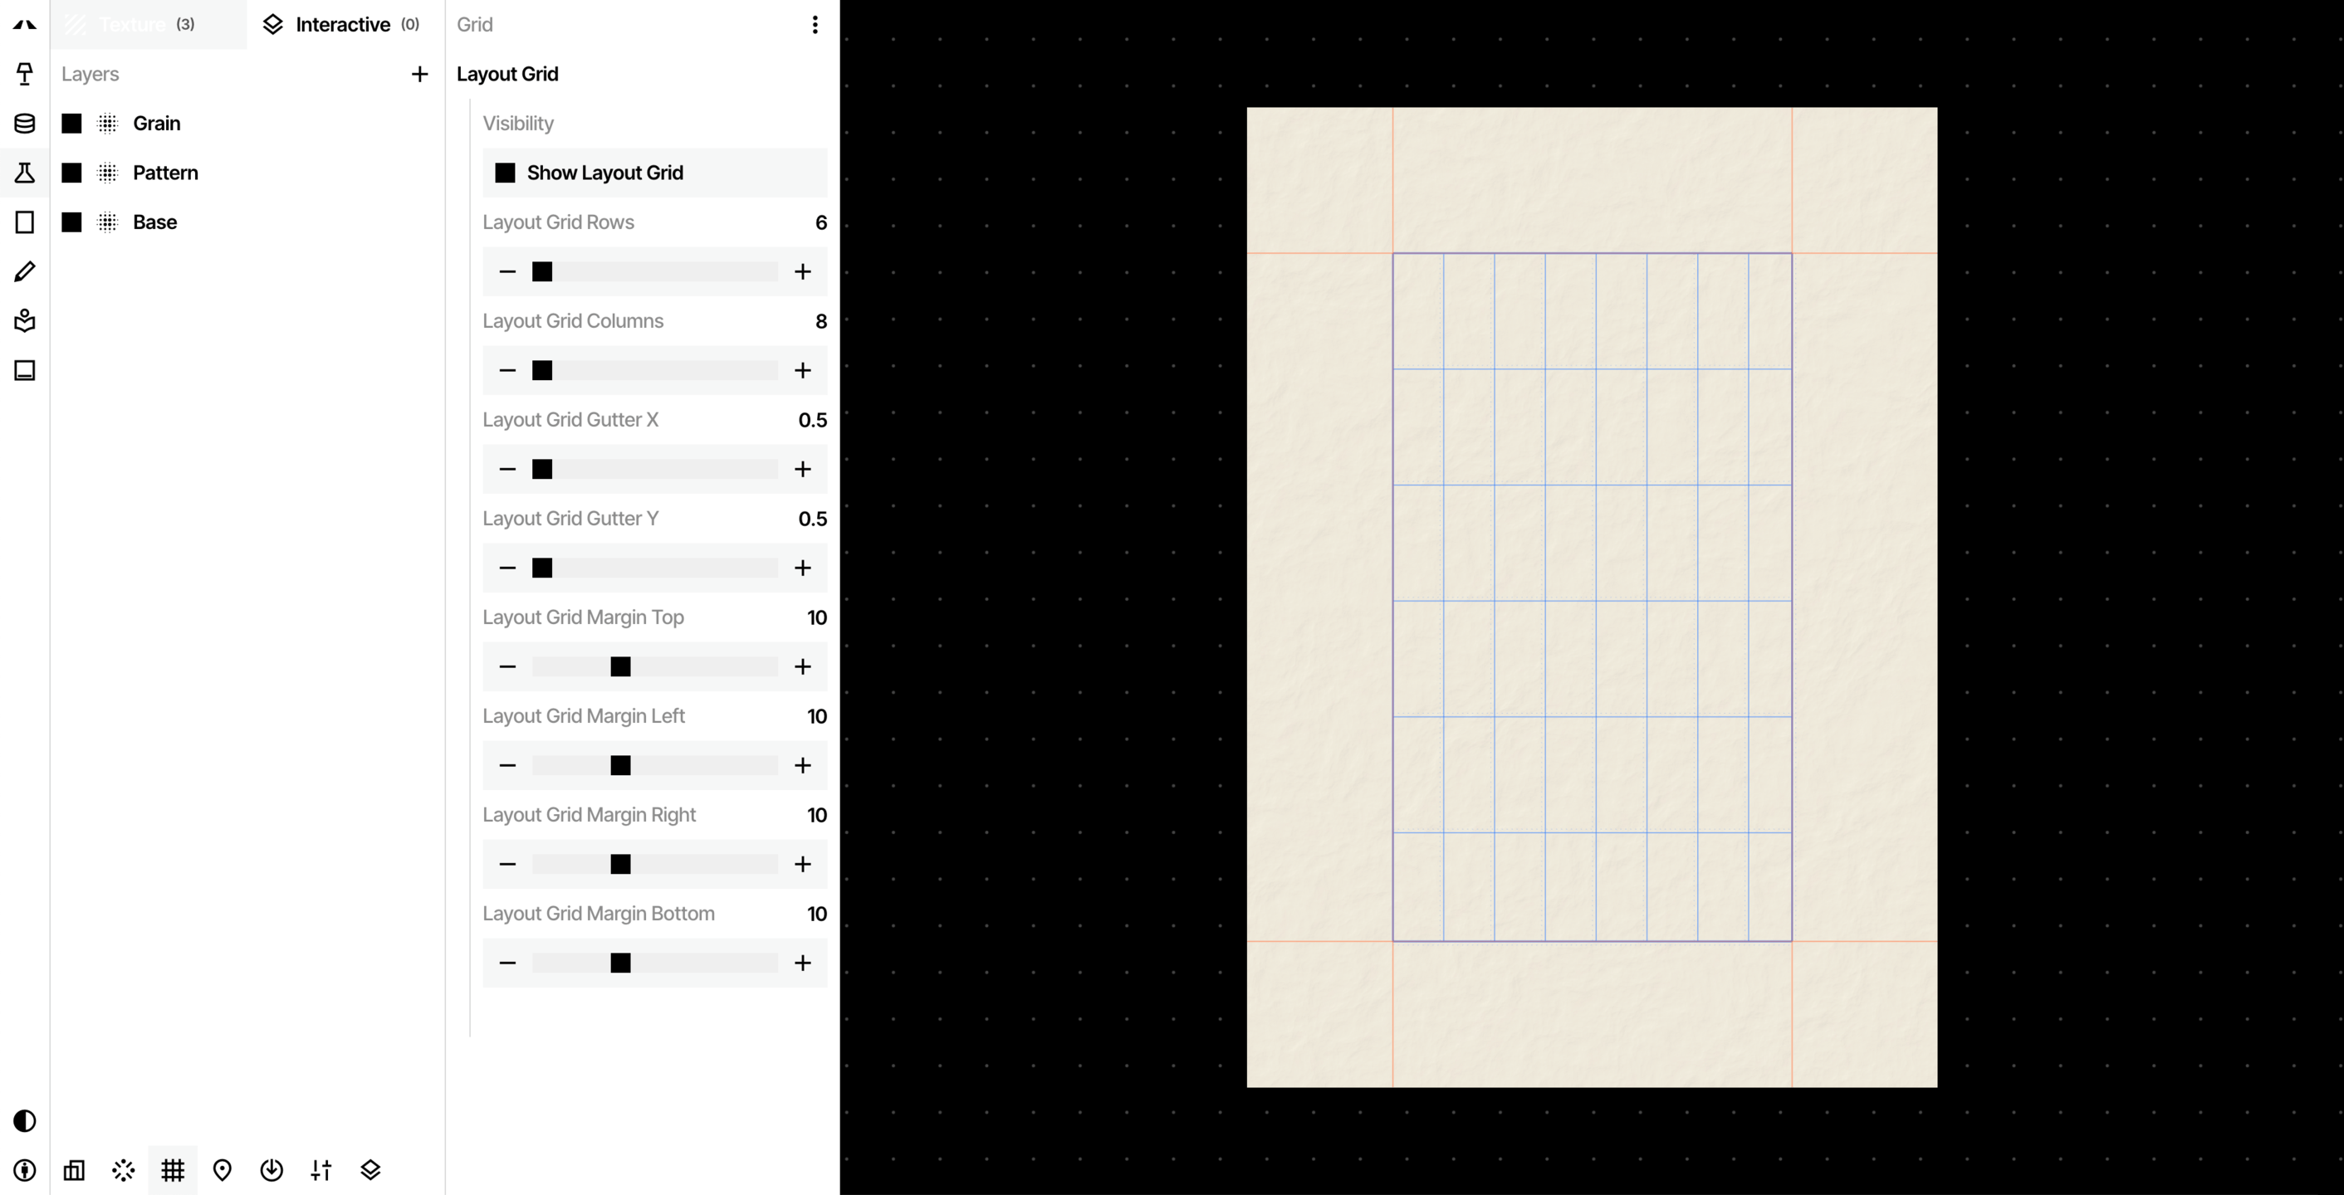Image resolution: width=2344 pixels, height=1195 pixels.
Task: Toggle the half-circle contrast theme icon
Action: [25, 1120]
